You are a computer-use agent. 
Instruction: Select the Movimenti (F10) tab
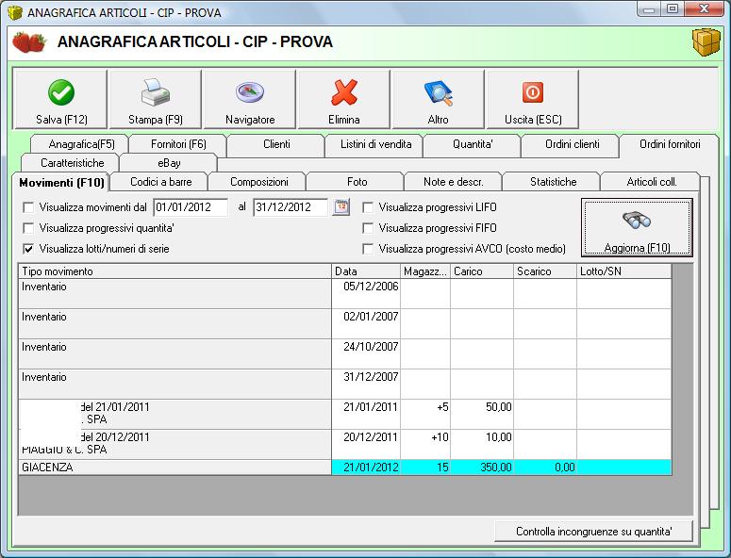[x=61, y=182]
